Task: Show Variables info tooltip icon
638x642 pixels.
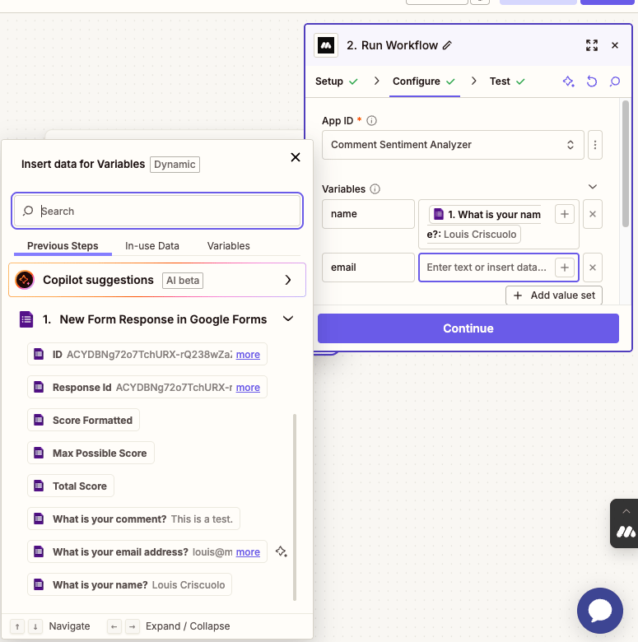Action: click(x=375, y=189)
